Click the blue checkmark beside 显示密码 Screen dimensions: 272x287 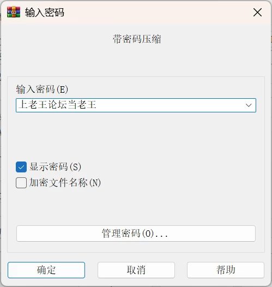pos(21,167)
